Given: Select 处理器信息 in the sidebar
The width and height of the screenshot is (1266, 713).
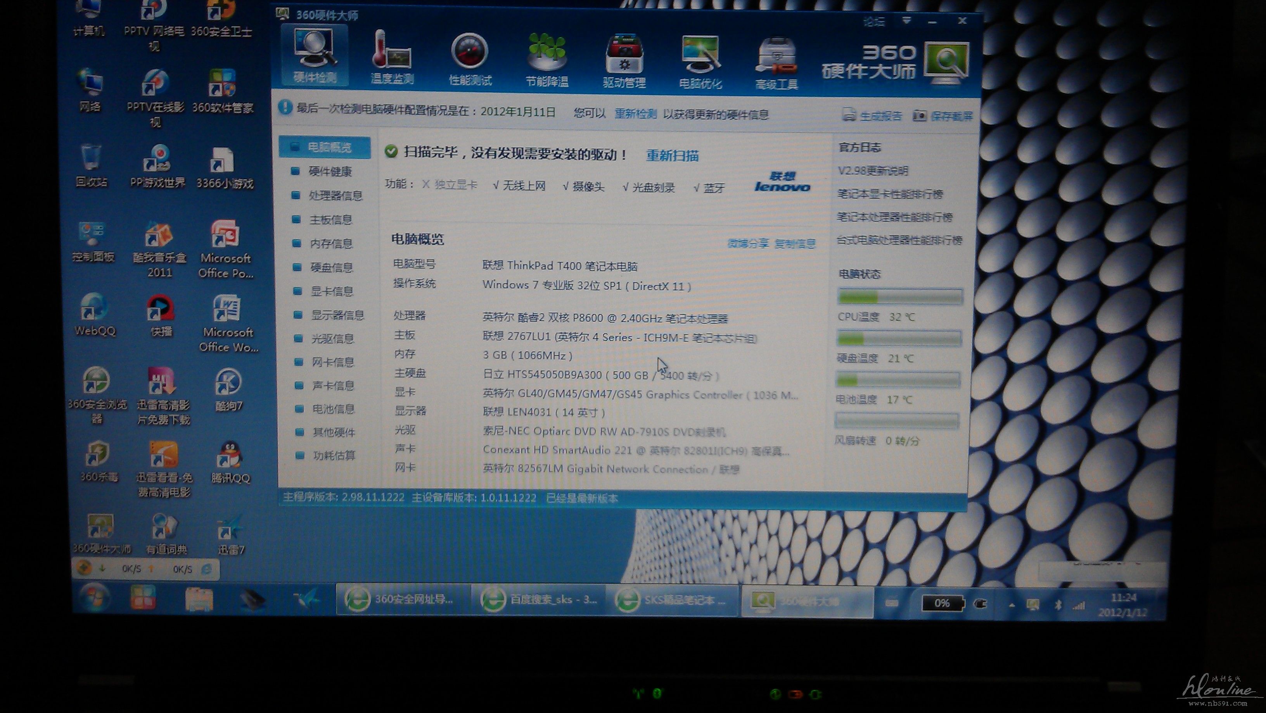Looking at the screenshot, I should coord(335,195).
